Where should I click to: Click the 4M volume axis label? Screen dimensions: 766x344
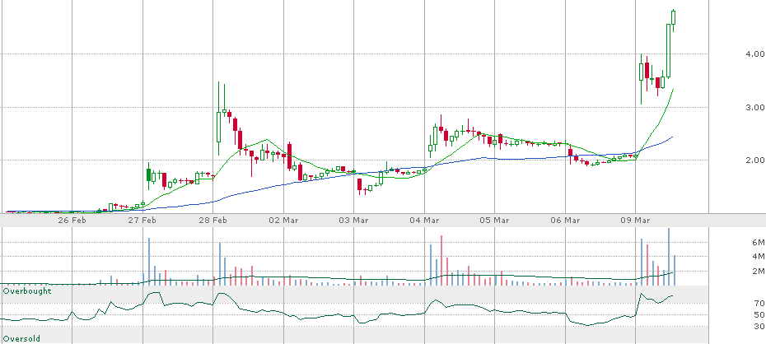758,257
